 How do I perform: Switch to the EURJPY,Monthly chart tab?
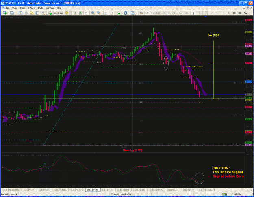11,190
